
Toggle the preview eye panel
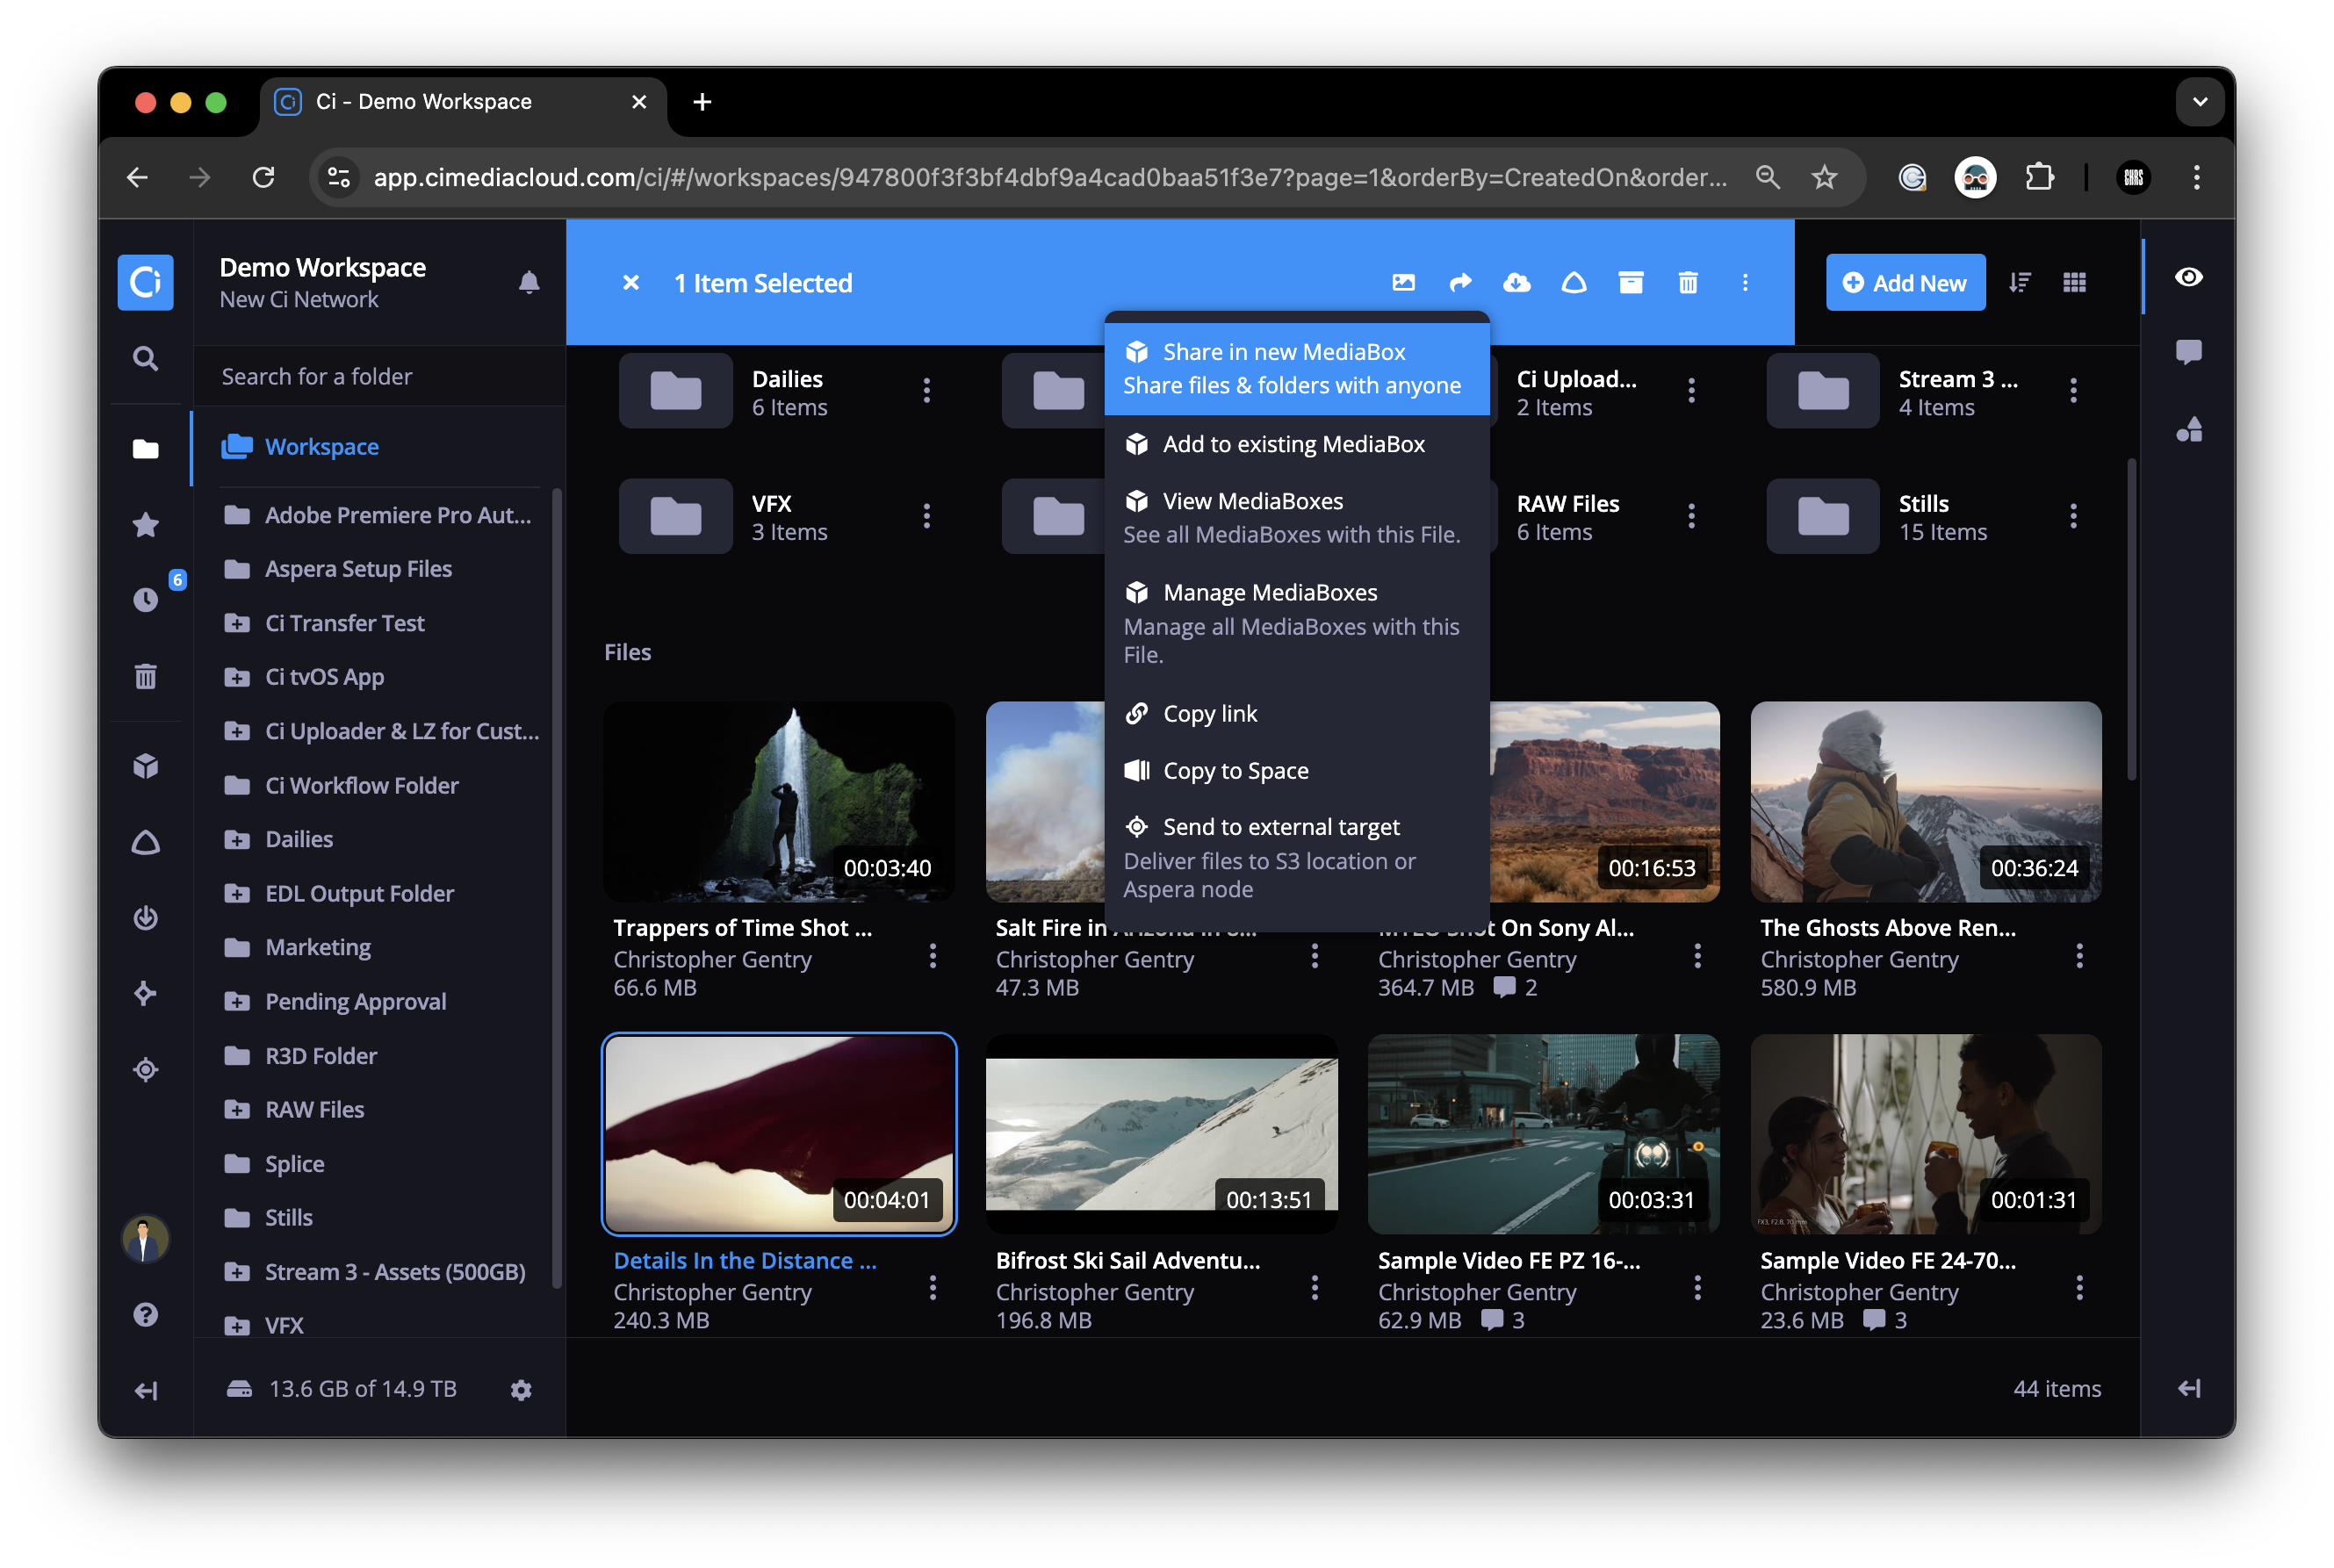2189,277
